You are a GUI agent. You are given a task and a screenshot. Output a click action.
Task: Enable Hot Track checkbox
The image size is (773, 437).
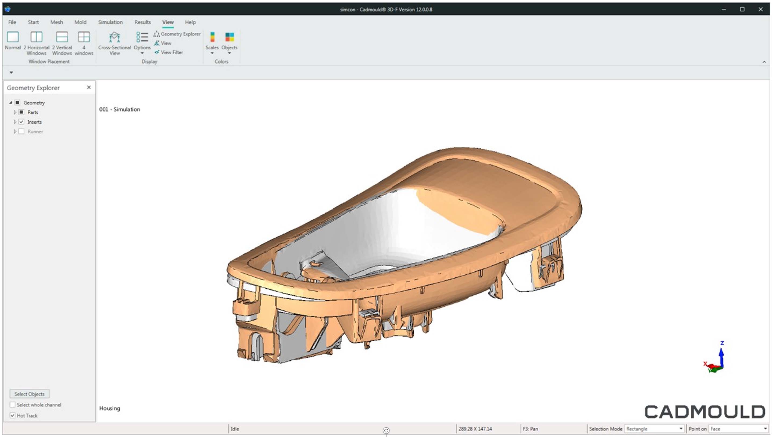[x=12, y=415]
